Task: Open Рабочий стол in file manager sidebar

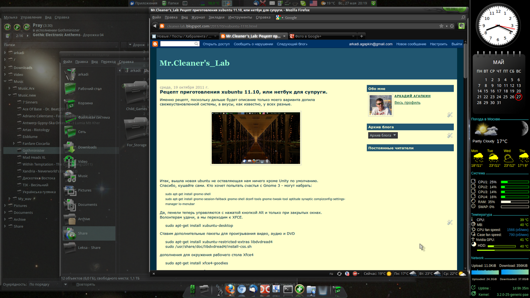Action: pos(89,89)
